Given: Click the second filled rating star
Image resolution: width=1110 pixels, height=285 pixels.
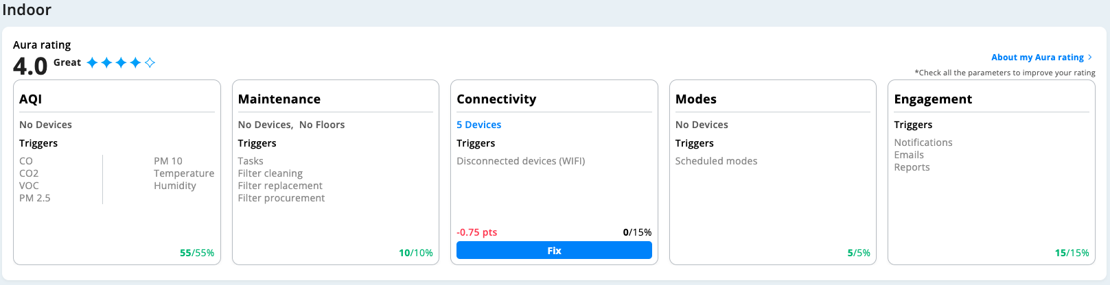Looking at the screenshot, I should pos(106,63).
